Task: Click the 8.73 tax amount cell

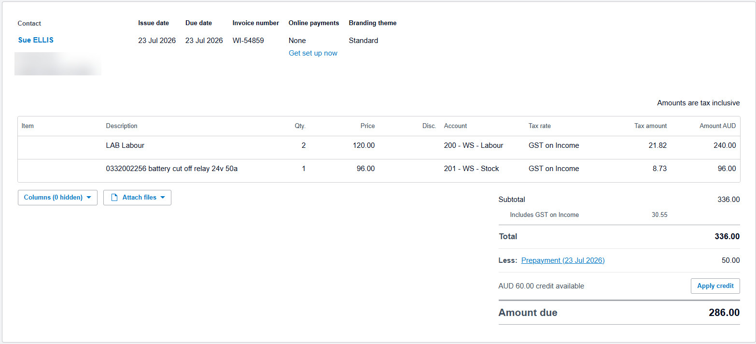Action: pos(659,169)
